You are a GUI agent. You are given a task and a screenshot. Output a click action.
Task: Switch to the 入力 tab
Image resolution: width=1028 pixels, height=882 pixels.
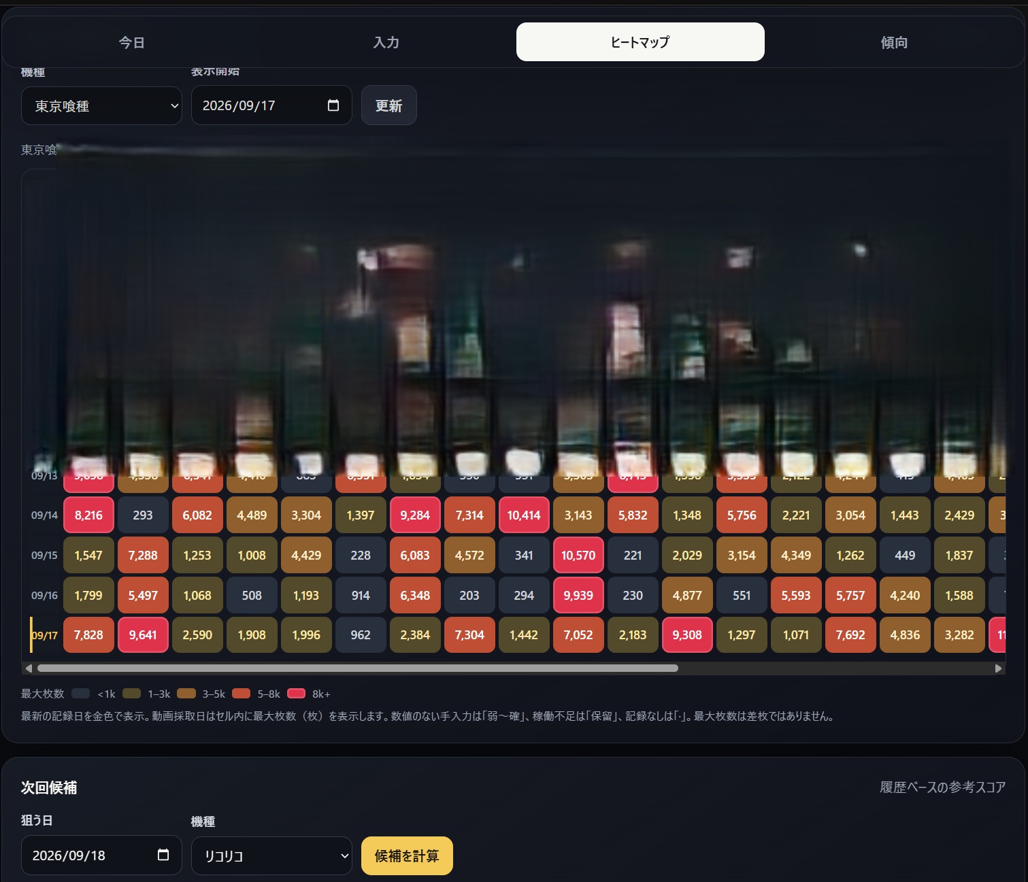[x=386, y=42]
